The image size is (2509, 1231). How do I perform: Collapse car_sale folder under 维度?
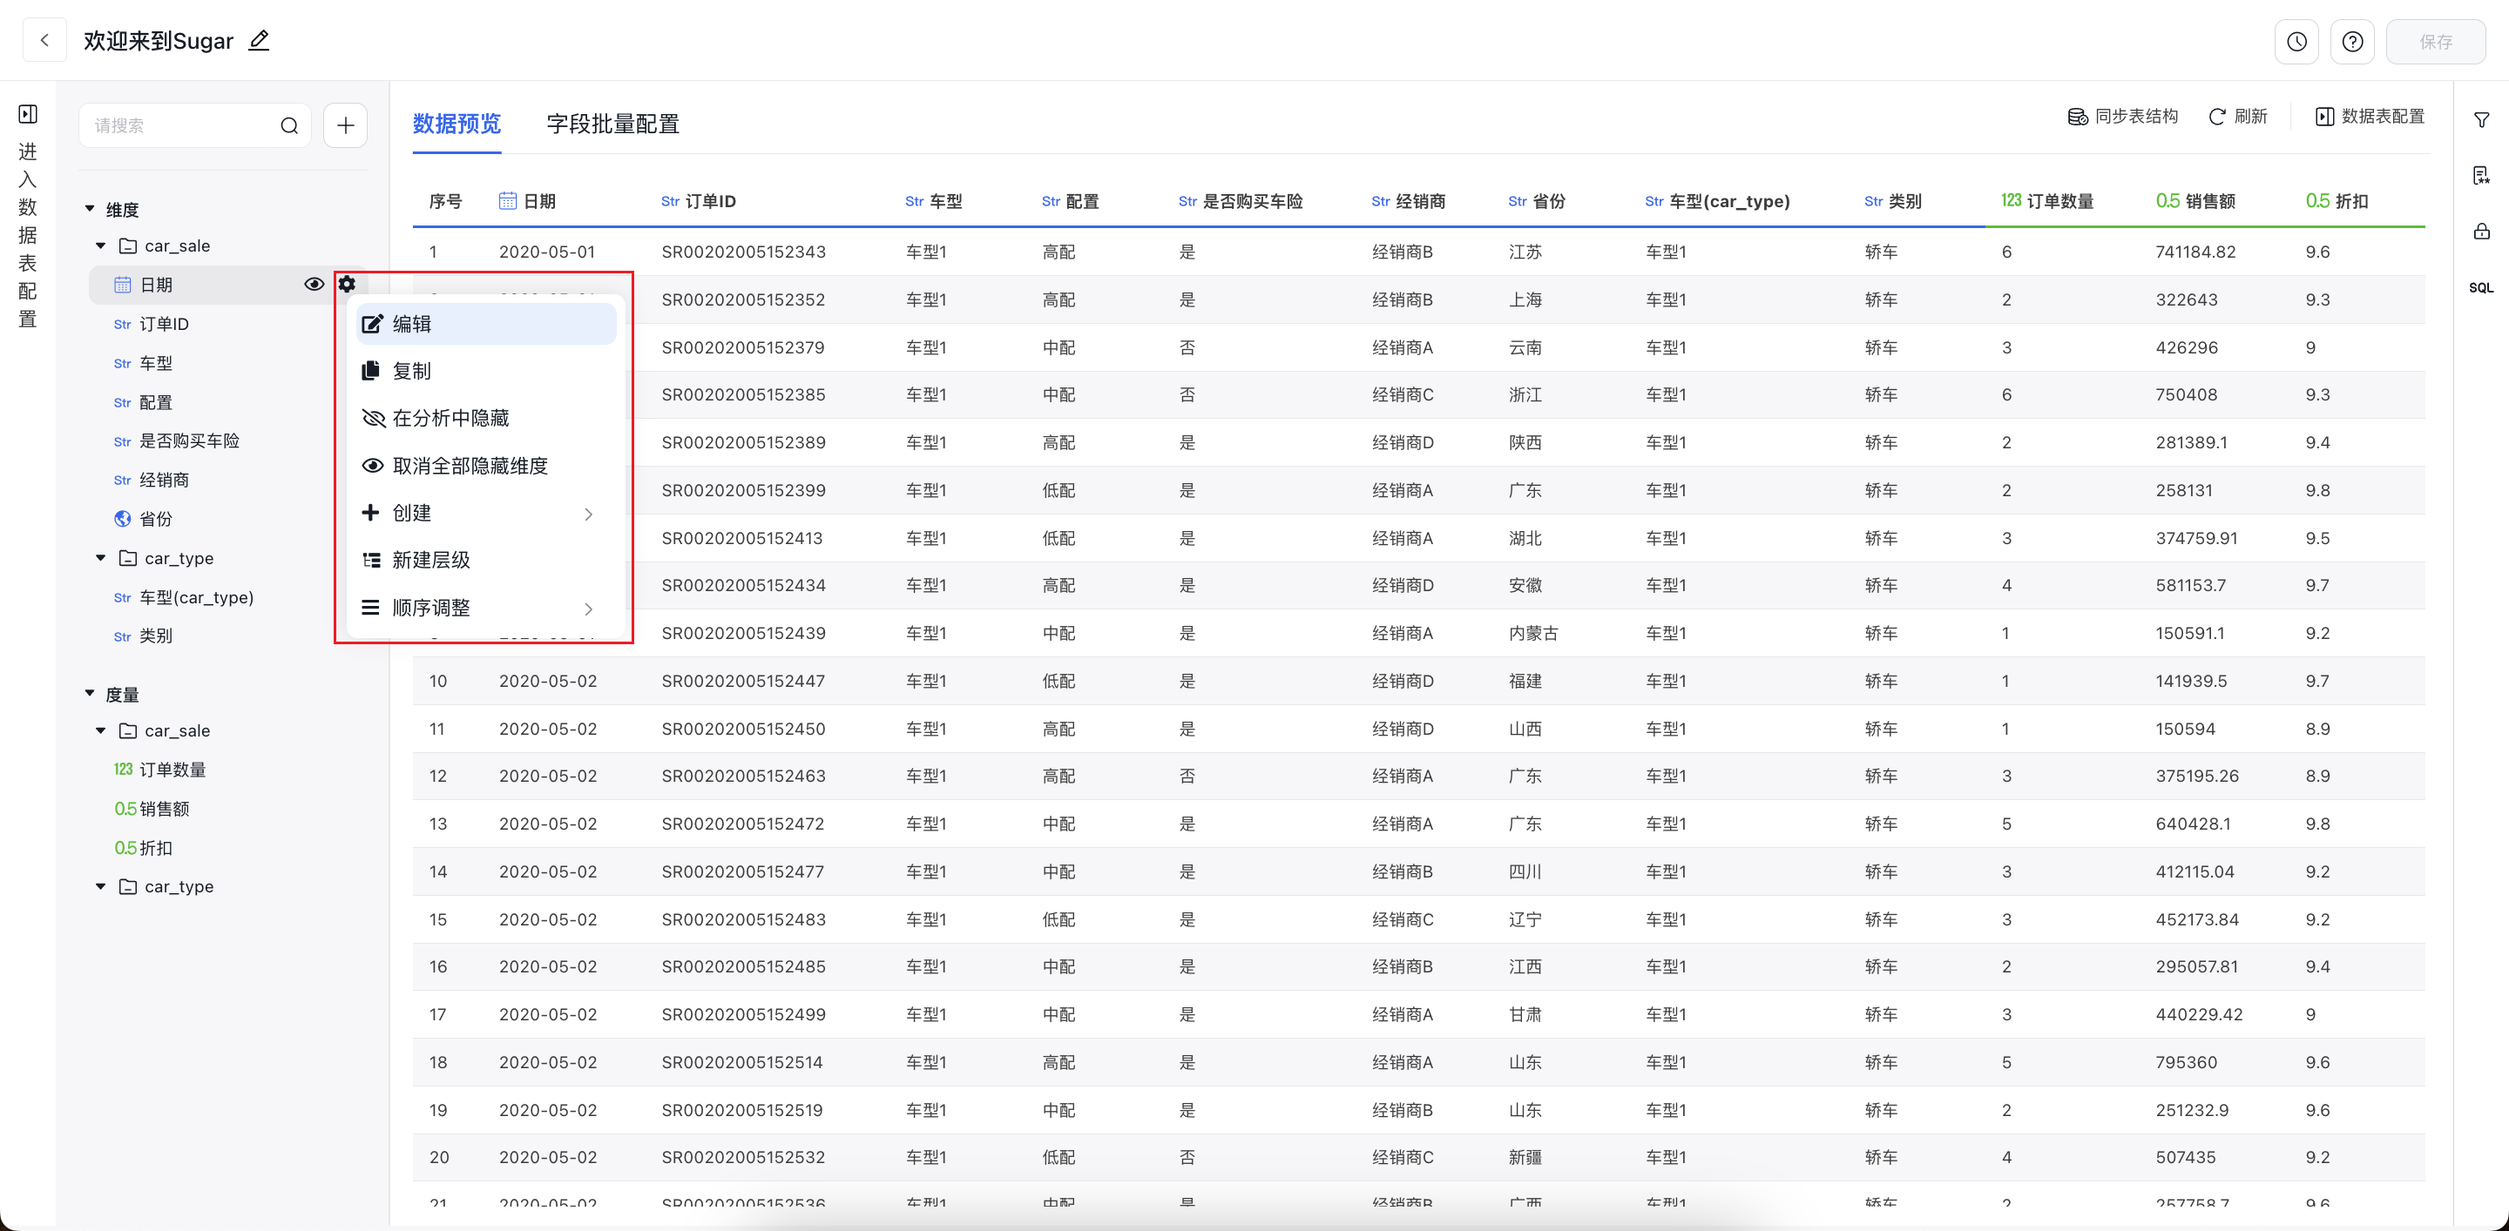[100, 246]
